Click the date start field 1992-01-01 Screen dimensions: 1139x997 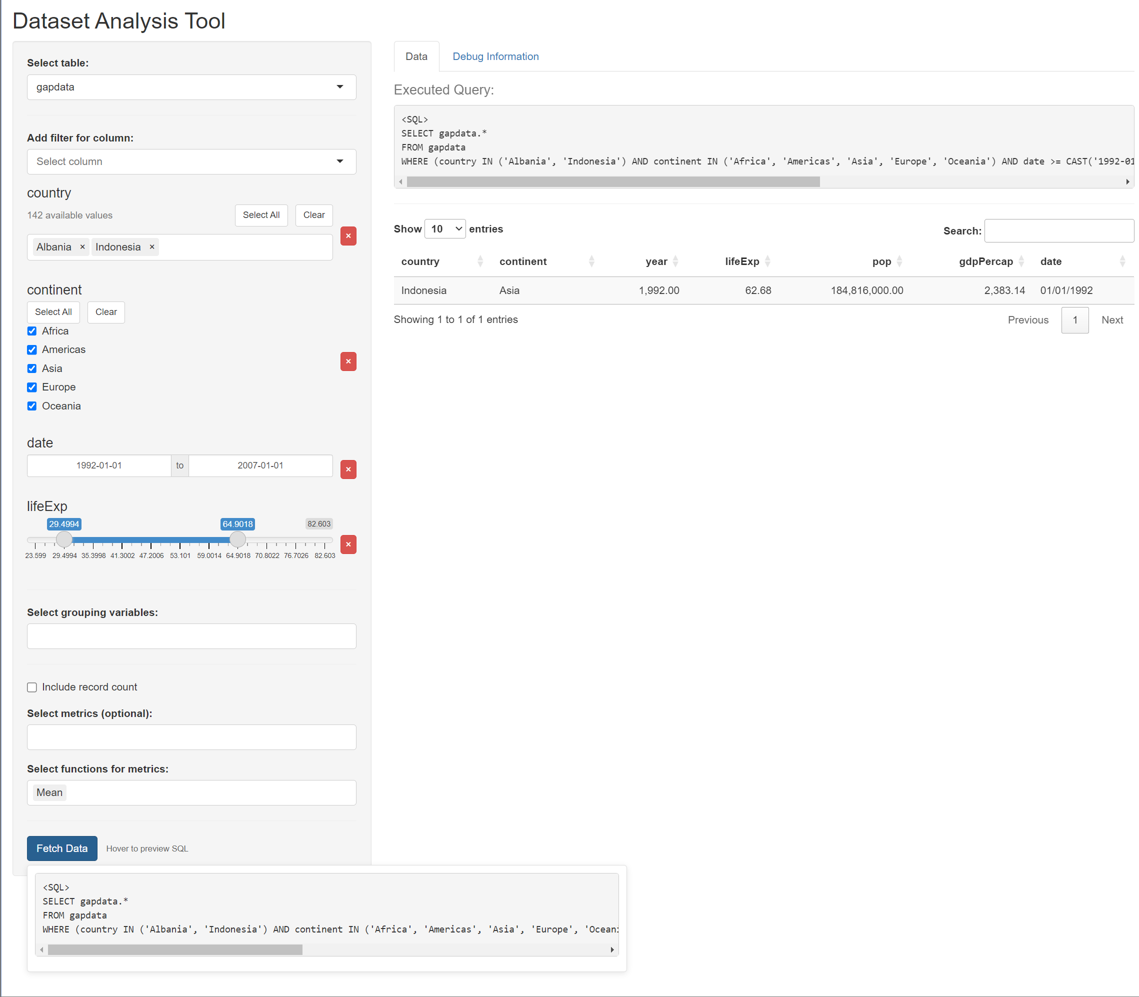[x=99, y=465]
